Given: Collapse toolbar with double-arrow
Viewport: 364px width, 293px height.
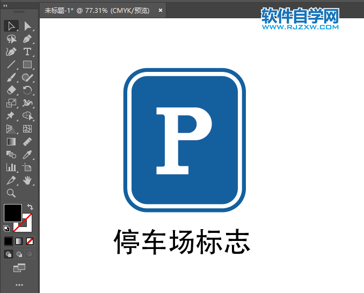Looking at the screenshot, I should click(5, 5).
